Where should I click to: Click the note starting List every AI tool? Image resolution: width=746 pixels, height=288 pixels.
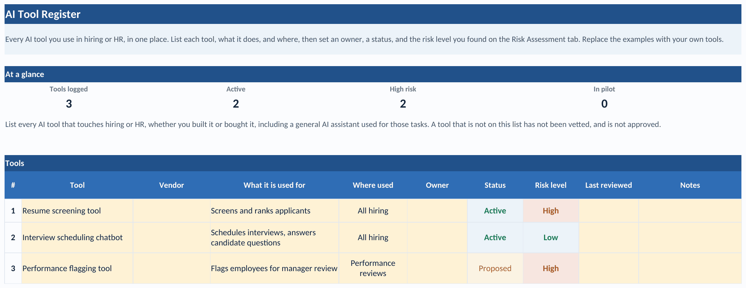[x=333, y=124]
